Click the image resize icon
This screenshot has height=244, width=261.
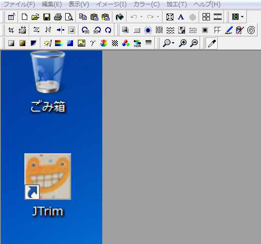(x=22, y=30)
